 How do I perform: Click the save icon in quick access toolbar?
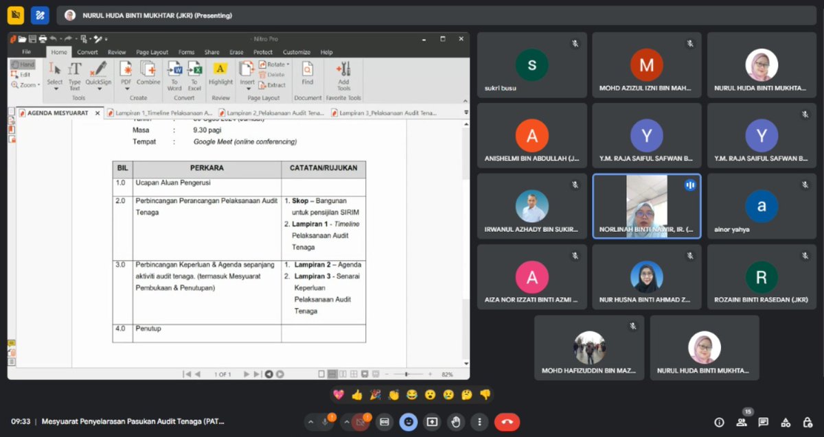(32, 39)
